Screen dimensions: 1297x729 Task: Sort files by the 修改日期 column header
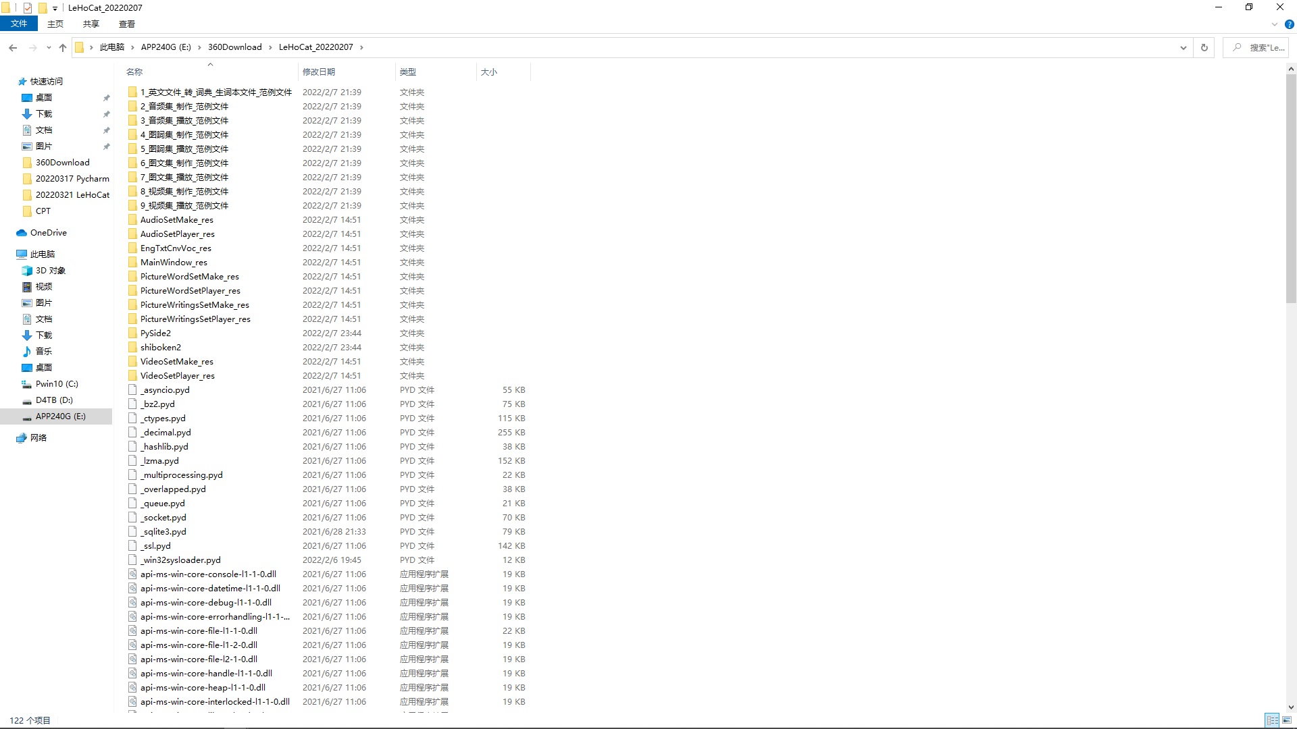319,72
